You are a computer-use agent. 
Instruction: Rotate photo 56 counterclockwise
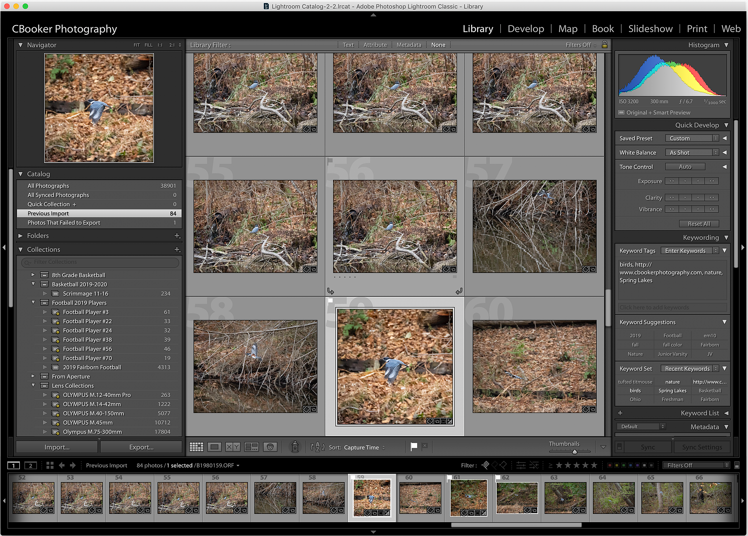(330, 291)
